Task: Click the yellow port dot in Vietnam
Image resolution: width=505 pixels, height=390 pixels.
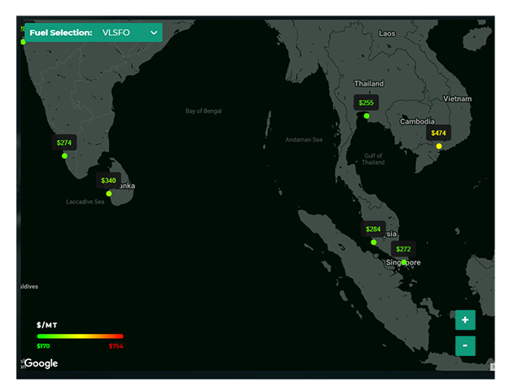Action: click(x=439, y=147)
